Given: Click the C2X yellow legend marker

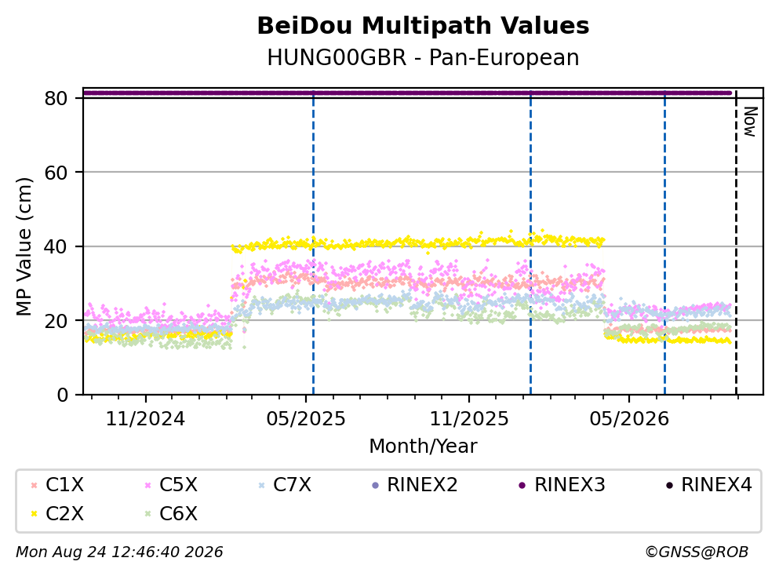Looking at the screenshot, I should pyautogui.click(x=34, y=514).
